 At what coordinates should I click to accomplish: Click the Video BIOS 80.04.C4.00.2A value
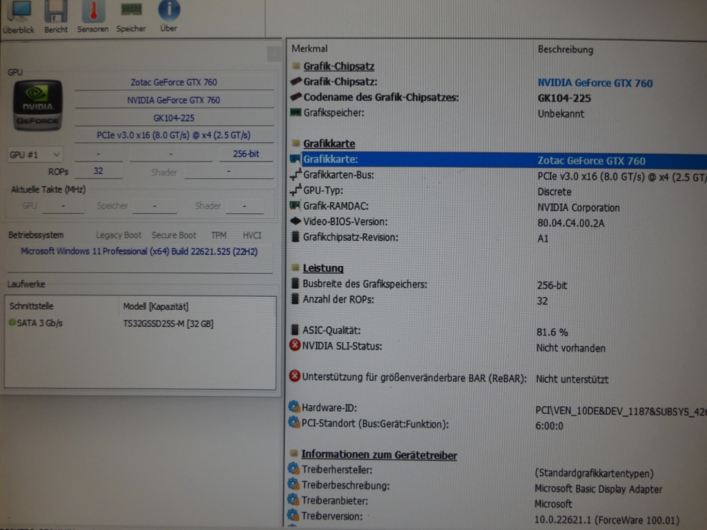tap(571, 223)
